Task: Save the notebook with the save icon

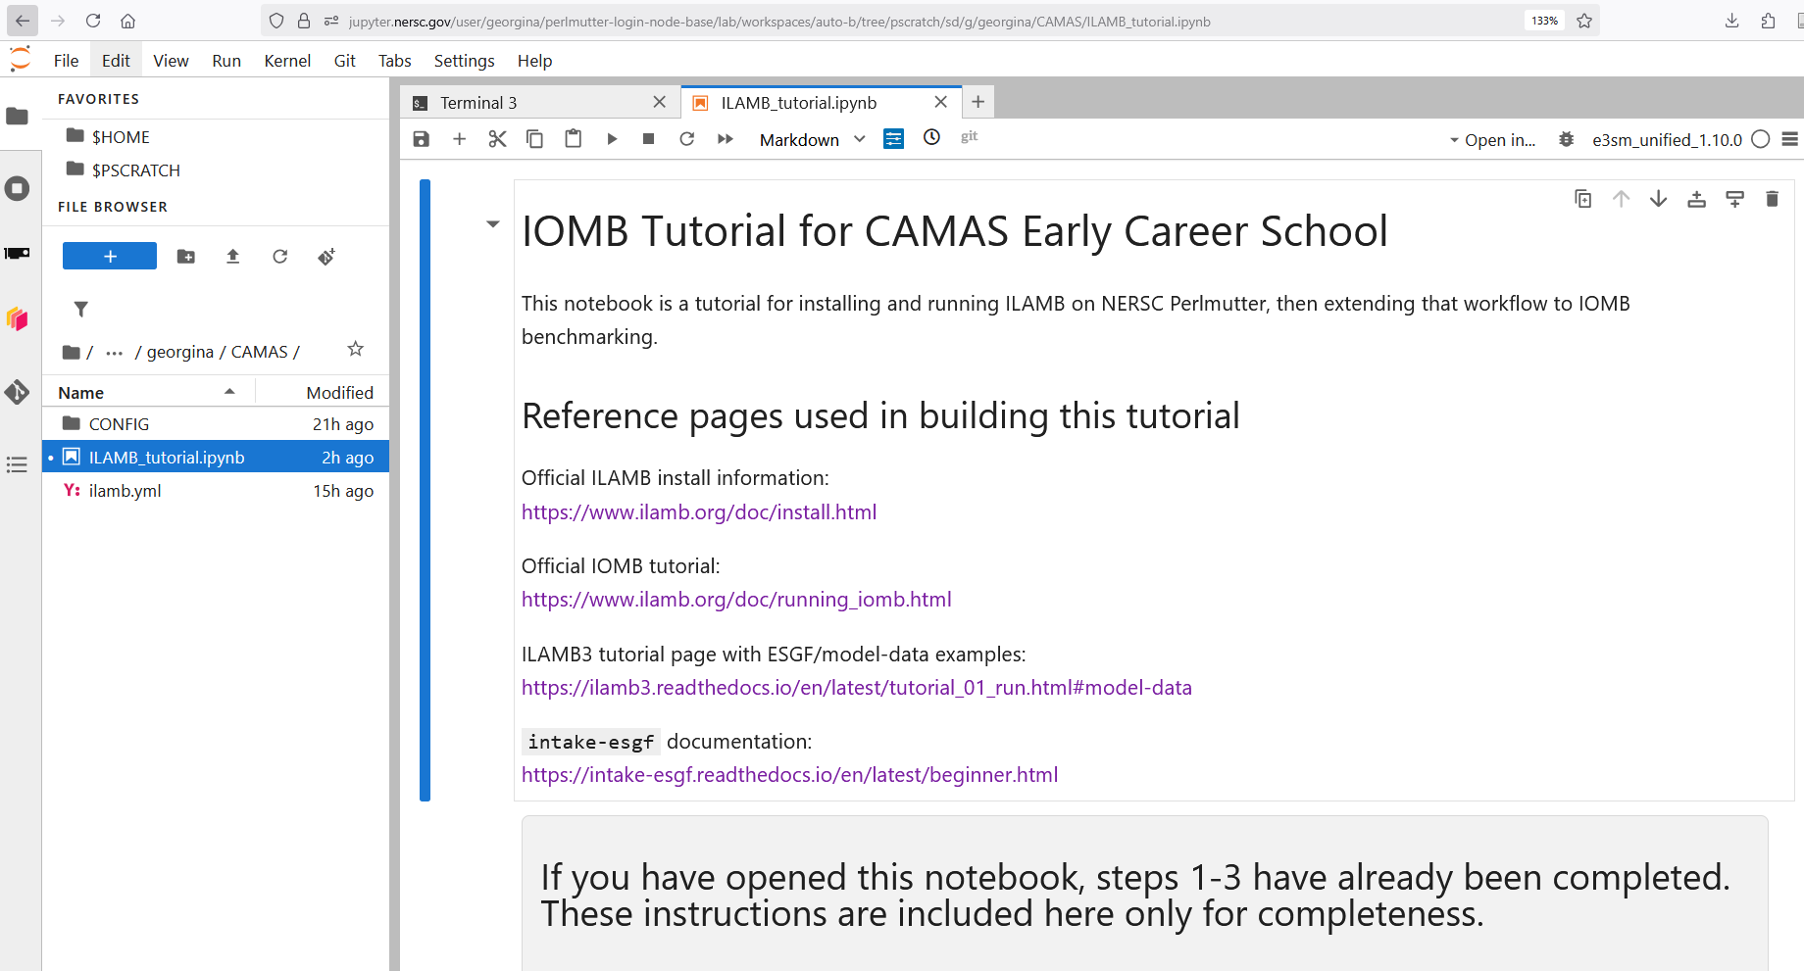Action: (x=422, y=139)
